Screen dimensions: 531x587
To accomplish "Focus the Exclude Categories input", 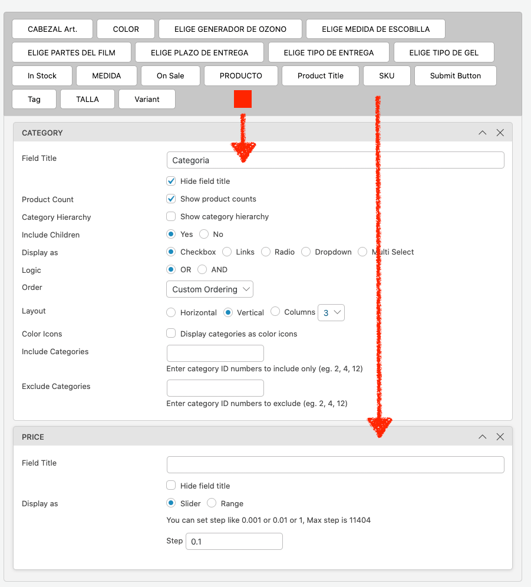I will coord(215,388).
